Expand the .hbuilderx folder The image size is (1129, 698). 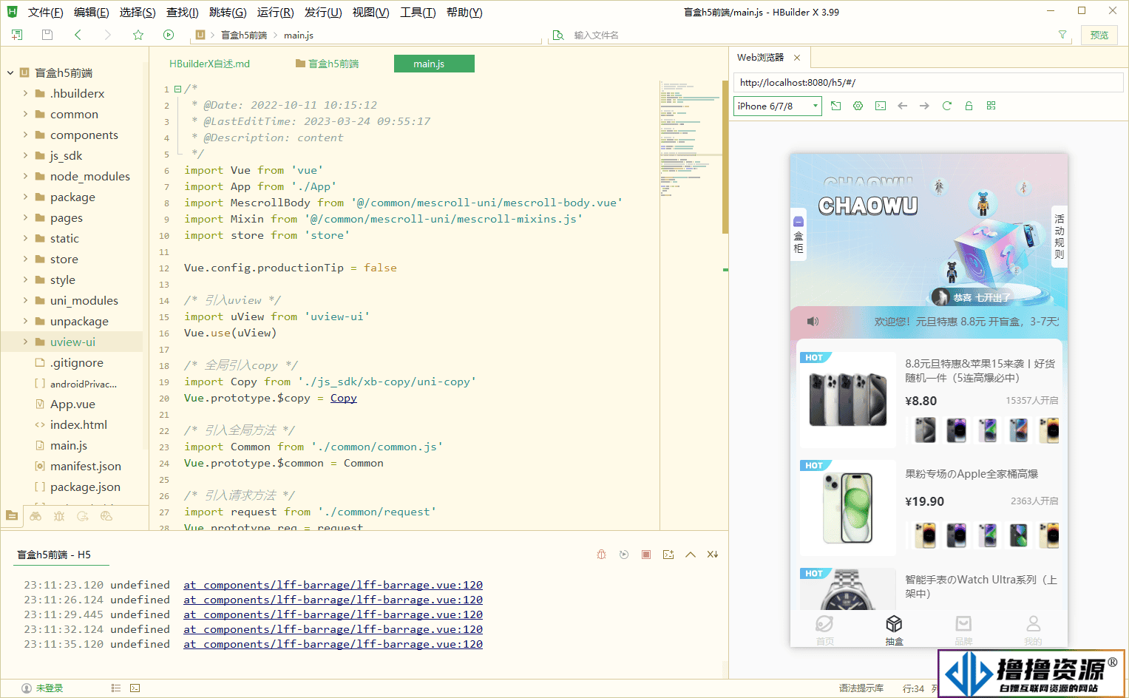(25, 93)
